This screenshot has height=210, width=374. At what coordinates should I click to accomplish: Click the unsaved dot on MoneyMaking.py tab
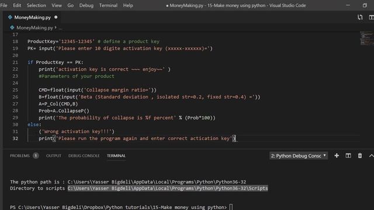pos(56,17)
